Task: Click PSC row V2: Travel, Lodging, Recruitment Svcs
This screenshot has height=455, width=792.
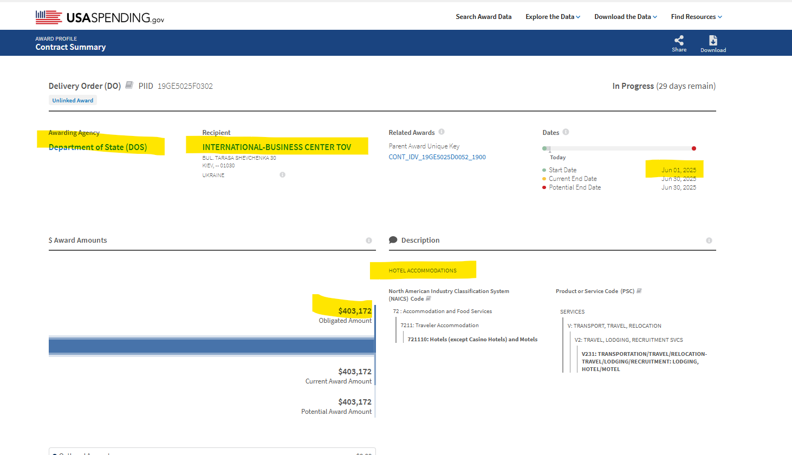Action: coord(629,340)
